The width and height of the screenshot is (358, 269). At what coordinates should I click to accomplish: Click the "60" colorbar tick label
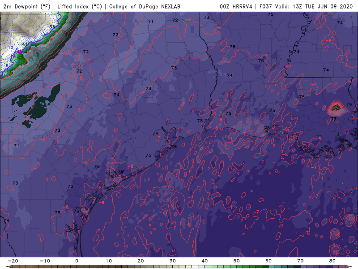click(x=268, y=261)
